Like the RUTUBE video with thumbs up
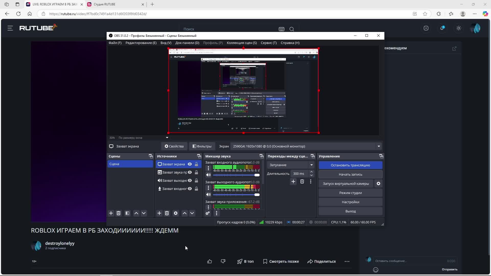Image resolution: width=491 pixels, height=276 pixels. point(209,261)
